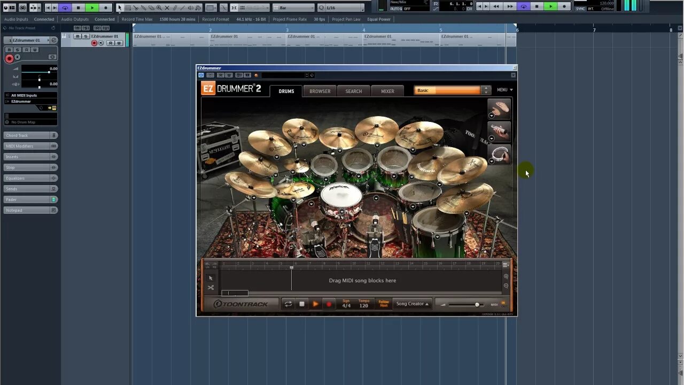Click the EZdrummer play button

[x=315, y=304]
